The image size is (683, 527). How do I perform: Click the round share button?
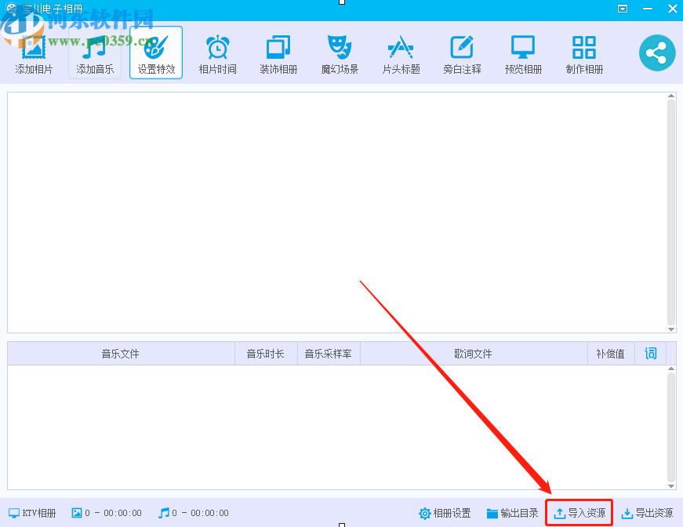[x=657, y=53]
